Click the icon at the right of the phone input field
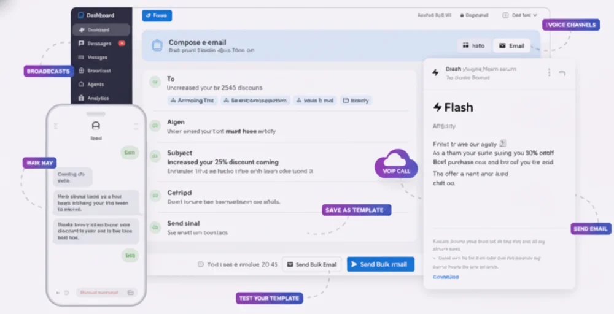 [131, 293]
